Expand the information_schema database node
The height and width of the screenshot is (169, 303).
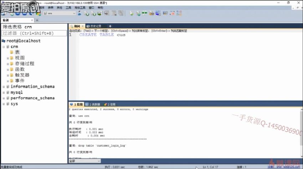pos(4,87)
